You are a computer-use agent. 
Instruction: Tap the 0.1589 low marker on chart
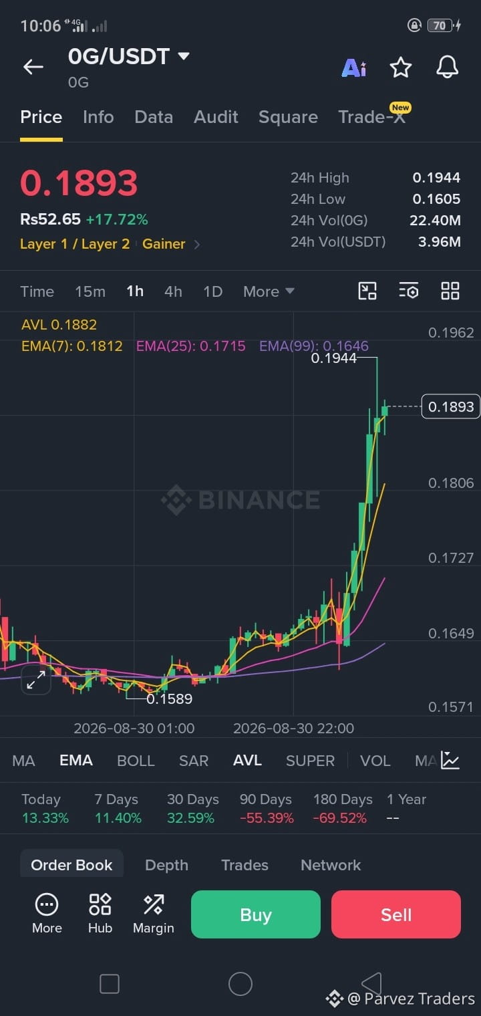click(x=169, y=699)
